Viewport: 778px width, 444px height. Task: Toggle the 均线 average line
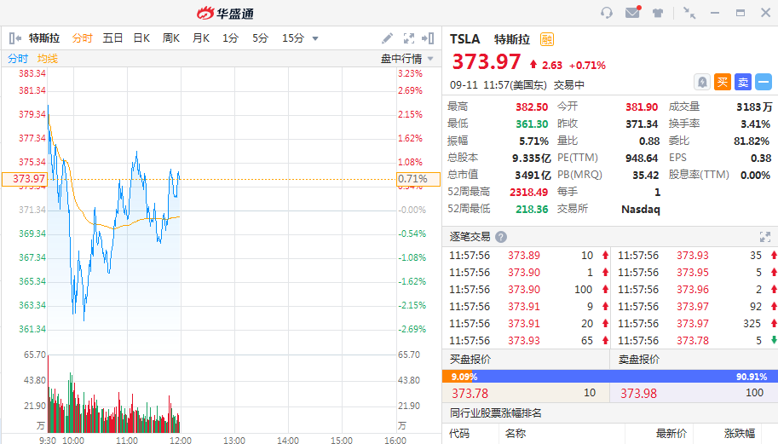48,59
